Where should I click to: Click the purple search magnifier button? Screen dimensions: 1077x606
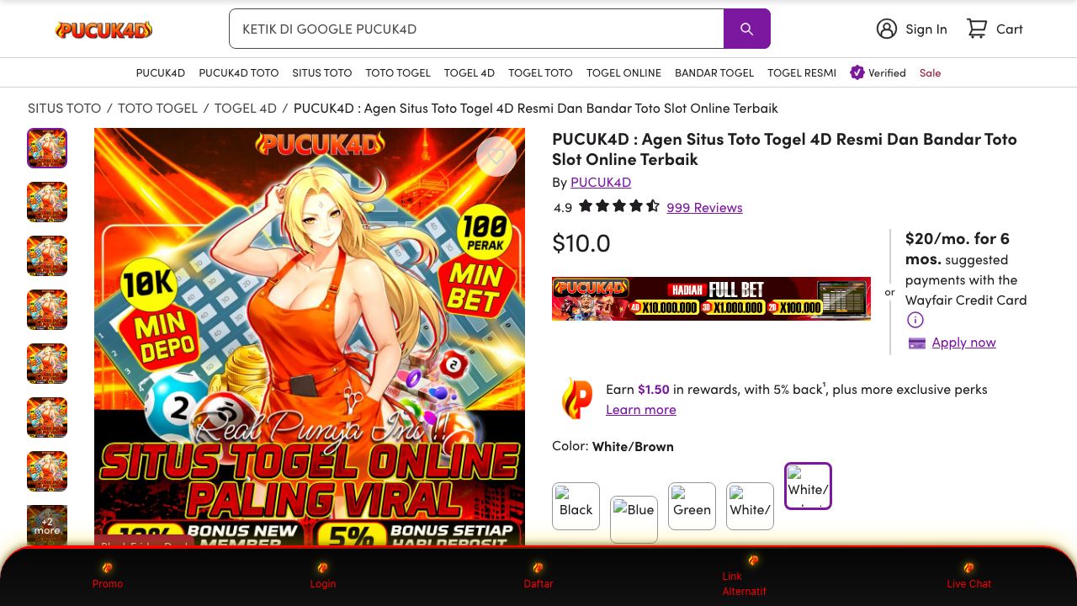[x=747, y=29]
